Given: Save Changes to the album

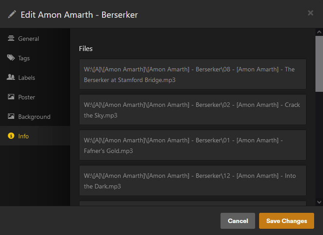Looking at the screenshot, I should (x=286, y=221).
